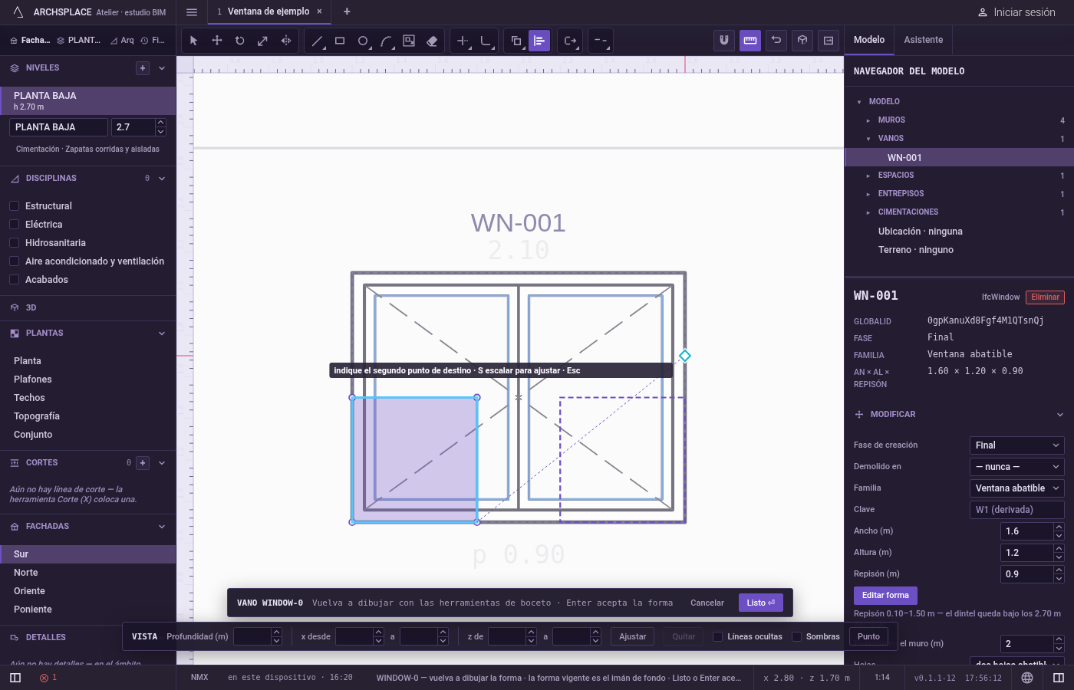Enable the Eléctrica discipline checkbox
This screenshot has height=690, width=1074.
point(14,225)
